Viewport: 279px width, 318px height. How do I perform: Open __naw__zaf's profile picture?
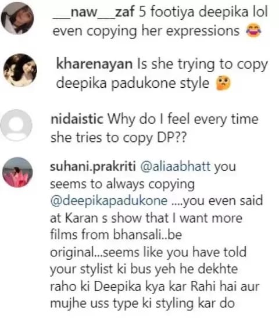click(x=17, y=18)
